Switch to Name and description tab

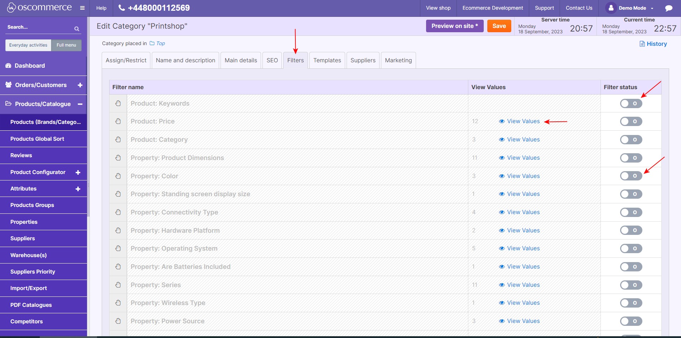click(185, 60)
